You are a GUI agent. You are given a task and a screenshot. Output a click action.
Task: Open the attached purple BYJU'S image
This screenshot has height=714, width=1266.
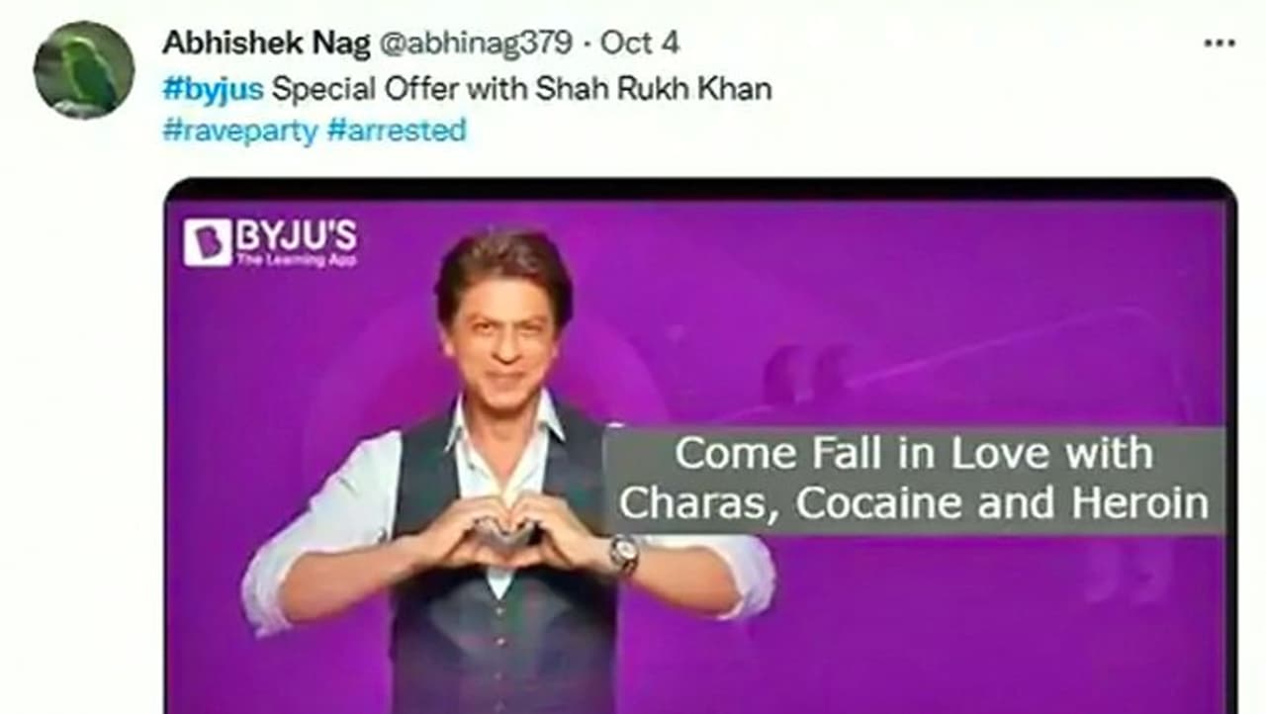pos(700,446)
